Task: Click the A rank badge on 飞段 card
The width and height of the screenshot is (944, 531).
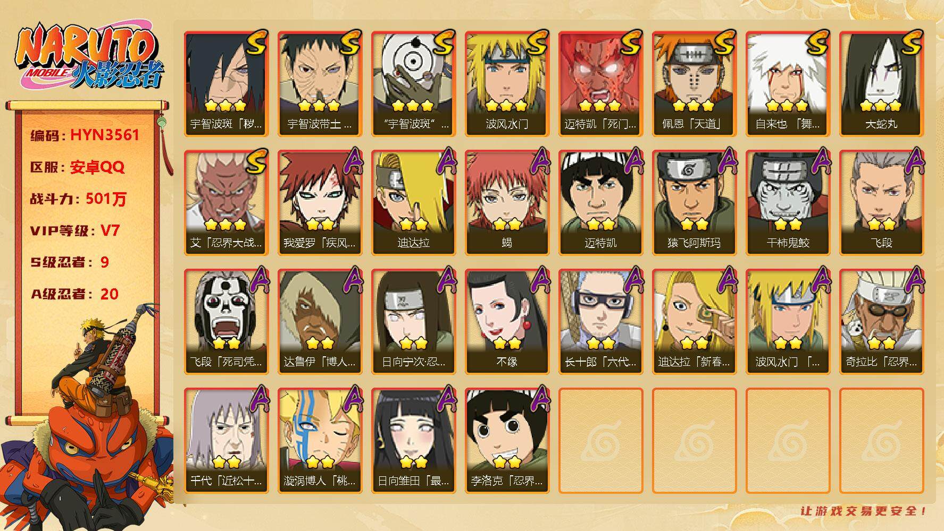Action: 913,161
